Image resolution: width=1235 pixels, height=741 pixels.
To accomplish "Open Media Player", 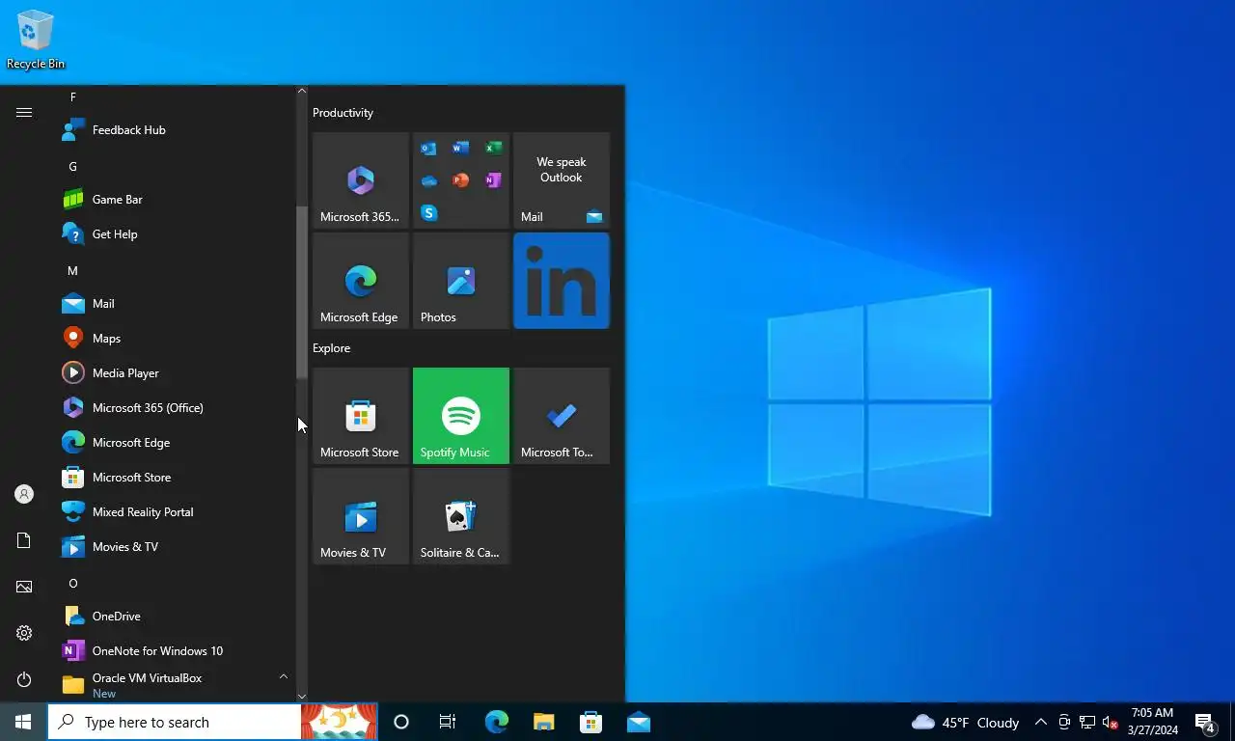I will tap(175, 372).
